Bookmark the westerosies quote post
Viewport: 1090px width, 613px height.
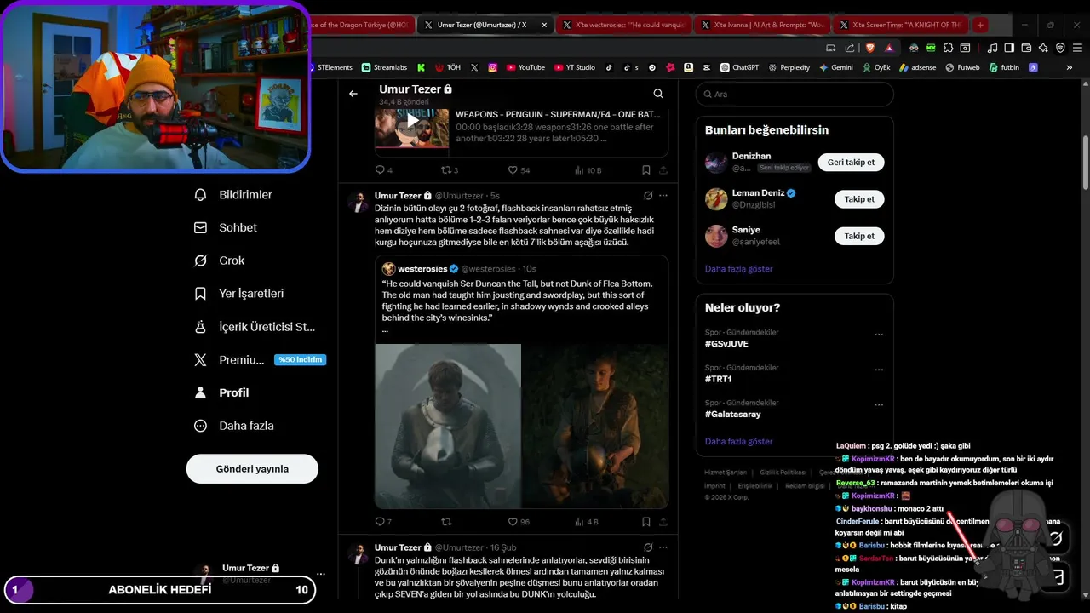tap(646, 522)
